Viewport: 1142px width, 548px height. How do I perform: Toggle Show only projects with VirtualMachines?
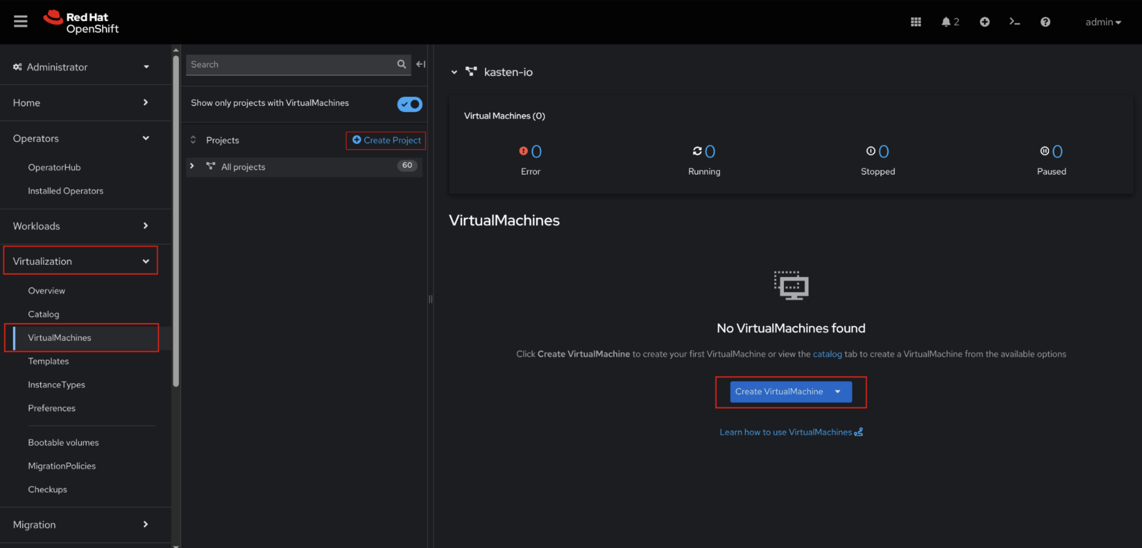point(409,104)
